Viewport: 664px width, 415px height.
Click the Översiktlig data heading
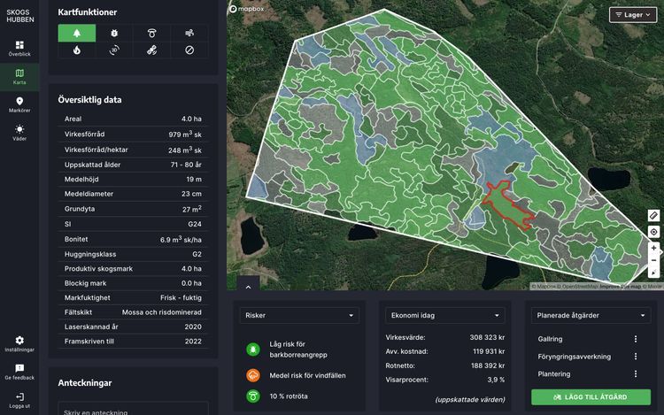(x=89, y=100)
